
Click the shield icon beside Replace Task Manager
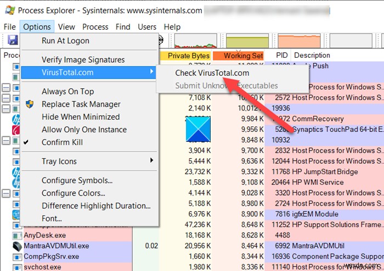point(30,104)
